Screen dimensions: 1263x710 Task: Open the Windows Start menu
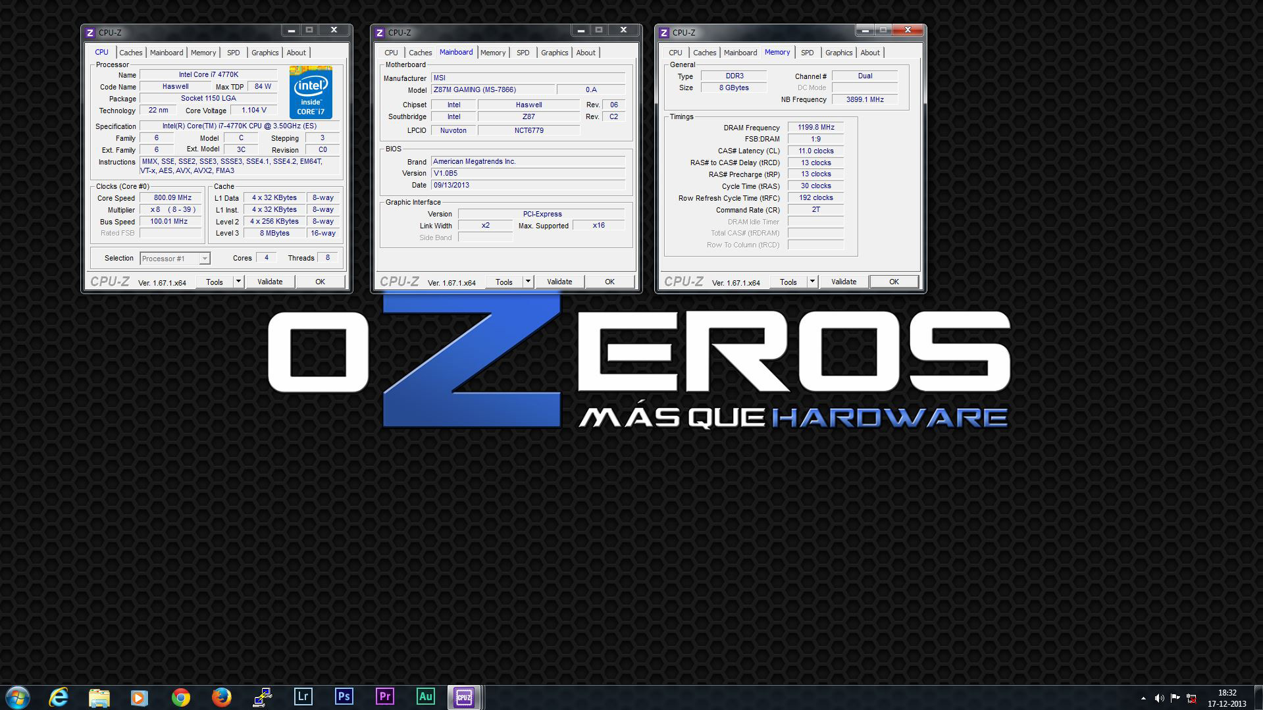[x=18, y=697]
